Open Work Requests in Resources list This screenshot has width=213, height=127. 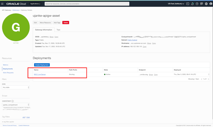coord(8,73)
